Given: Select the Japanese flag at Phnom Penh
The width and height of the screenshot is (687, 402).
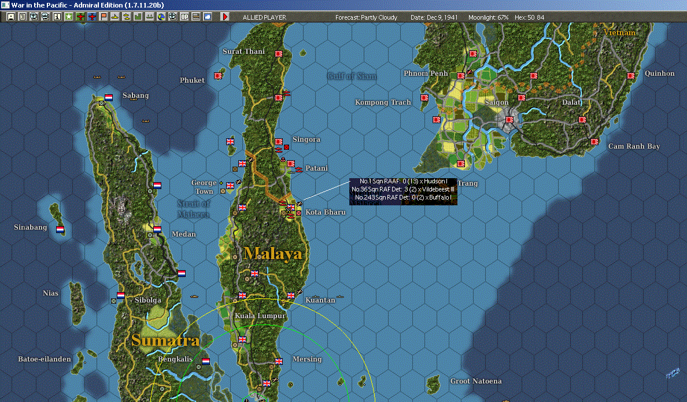Looking at the screenshot, I should [461, 76].
